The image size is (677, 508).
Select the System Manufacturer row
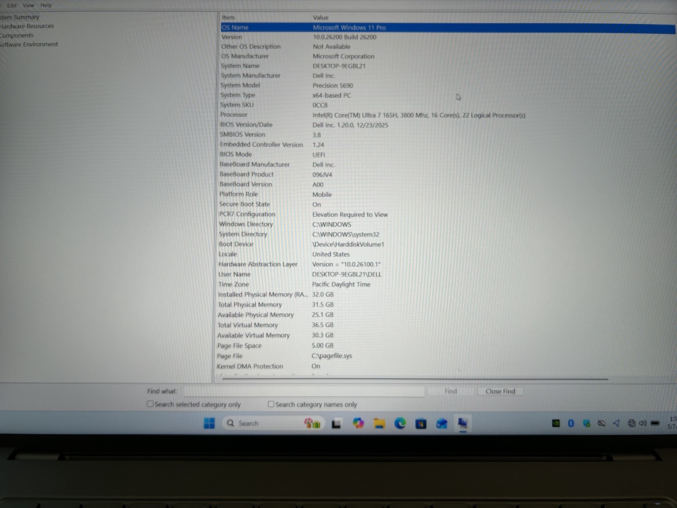pyautogui.click(x=448, y=76)
